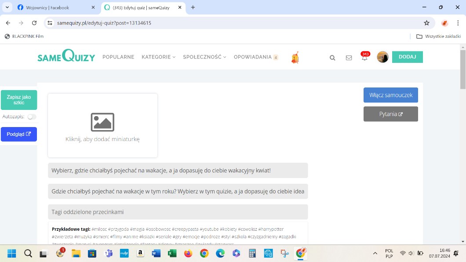This screenshot has width=466, height=262.
Task: Open the site search magnifier icon
Action: click(x=332, y=58)
